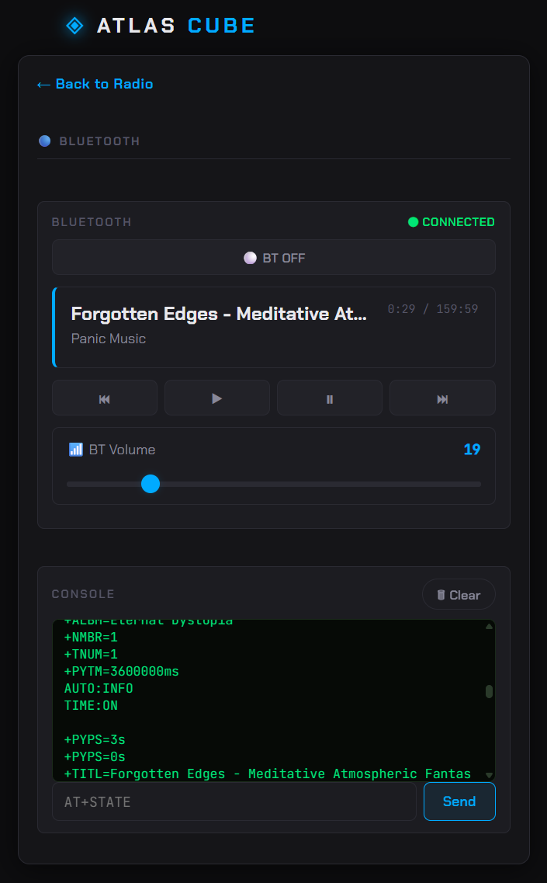Click the green CONNECTED status indicator
Screen dimensions: 547x883
pyautogui.click(x=452, y=222)
